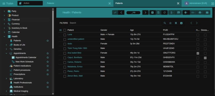
Task: Click the Search filter field
Action: pos(116,23)
